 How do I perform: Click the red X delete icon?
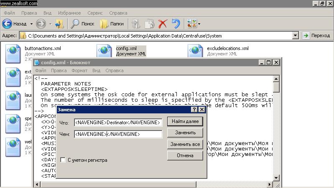point(163,24)
